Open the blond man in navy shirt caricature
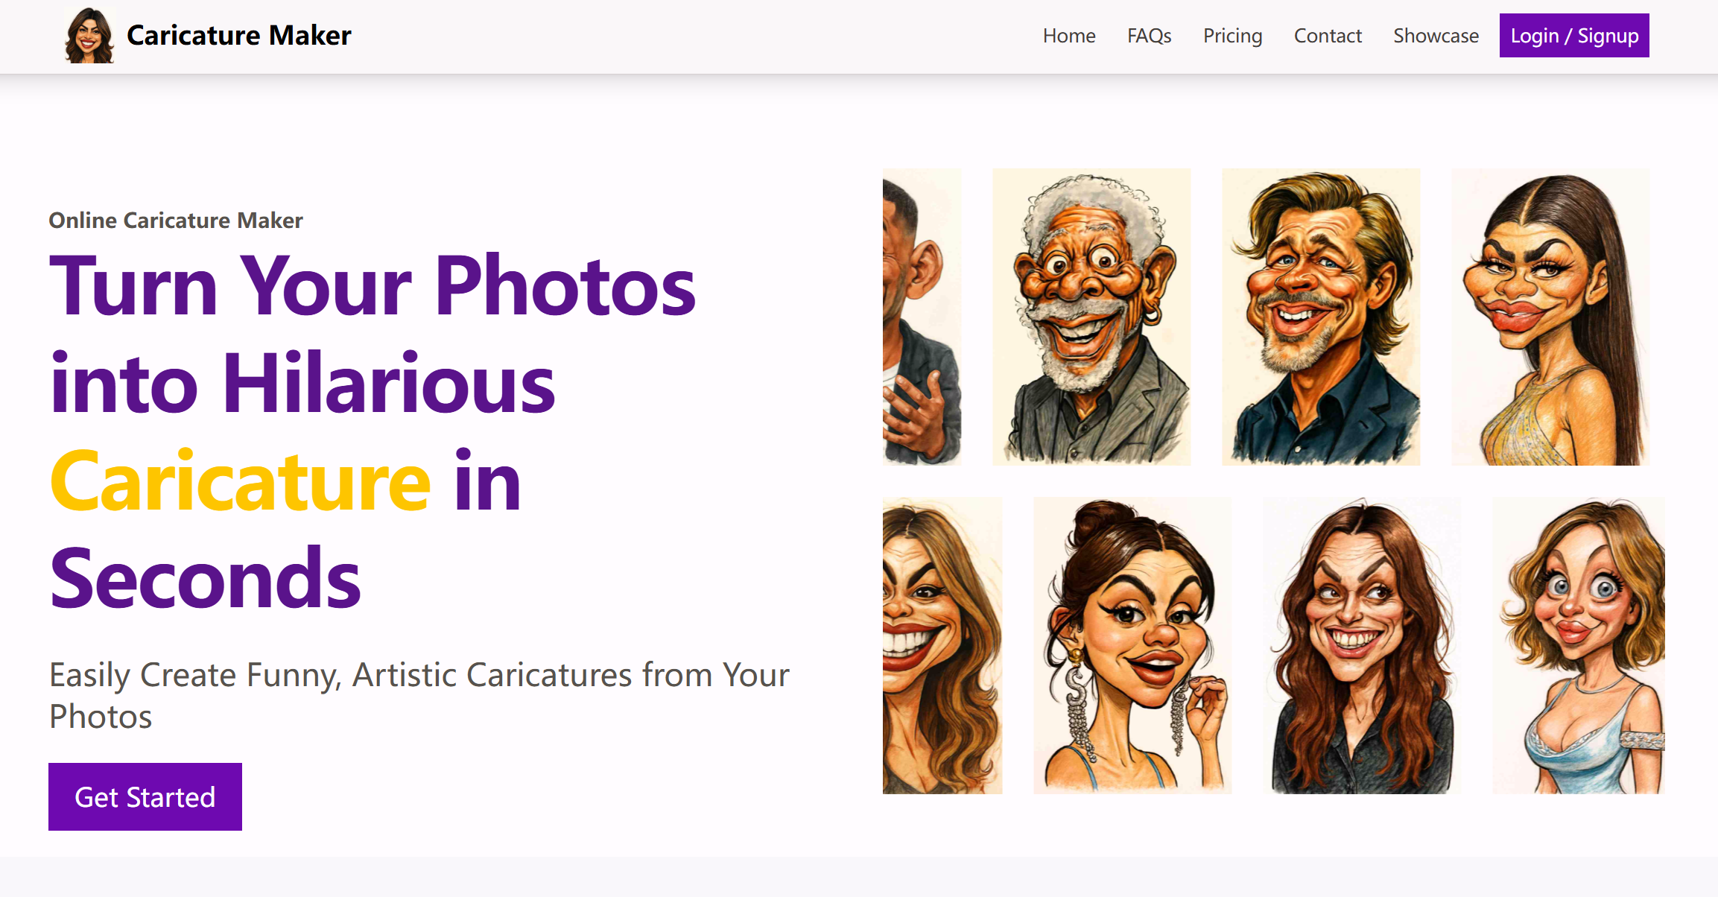The image size is (1718, 897). click(1320, 317)
